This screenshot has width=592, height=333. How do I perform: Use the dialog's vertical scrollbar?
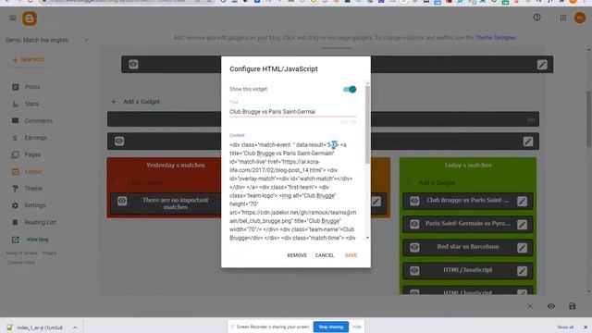click(x=368, y=125)
